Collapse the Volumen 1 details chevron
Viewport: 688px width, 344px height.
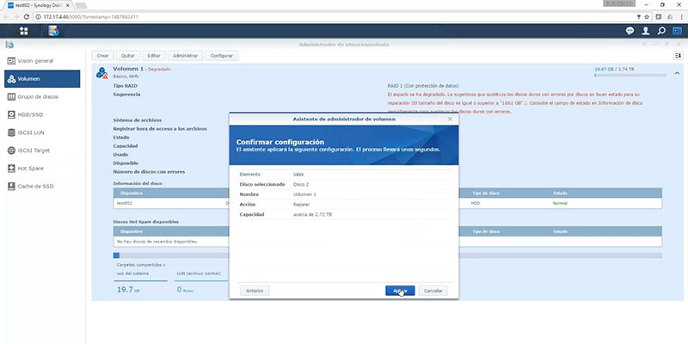(x=677, y=73)
